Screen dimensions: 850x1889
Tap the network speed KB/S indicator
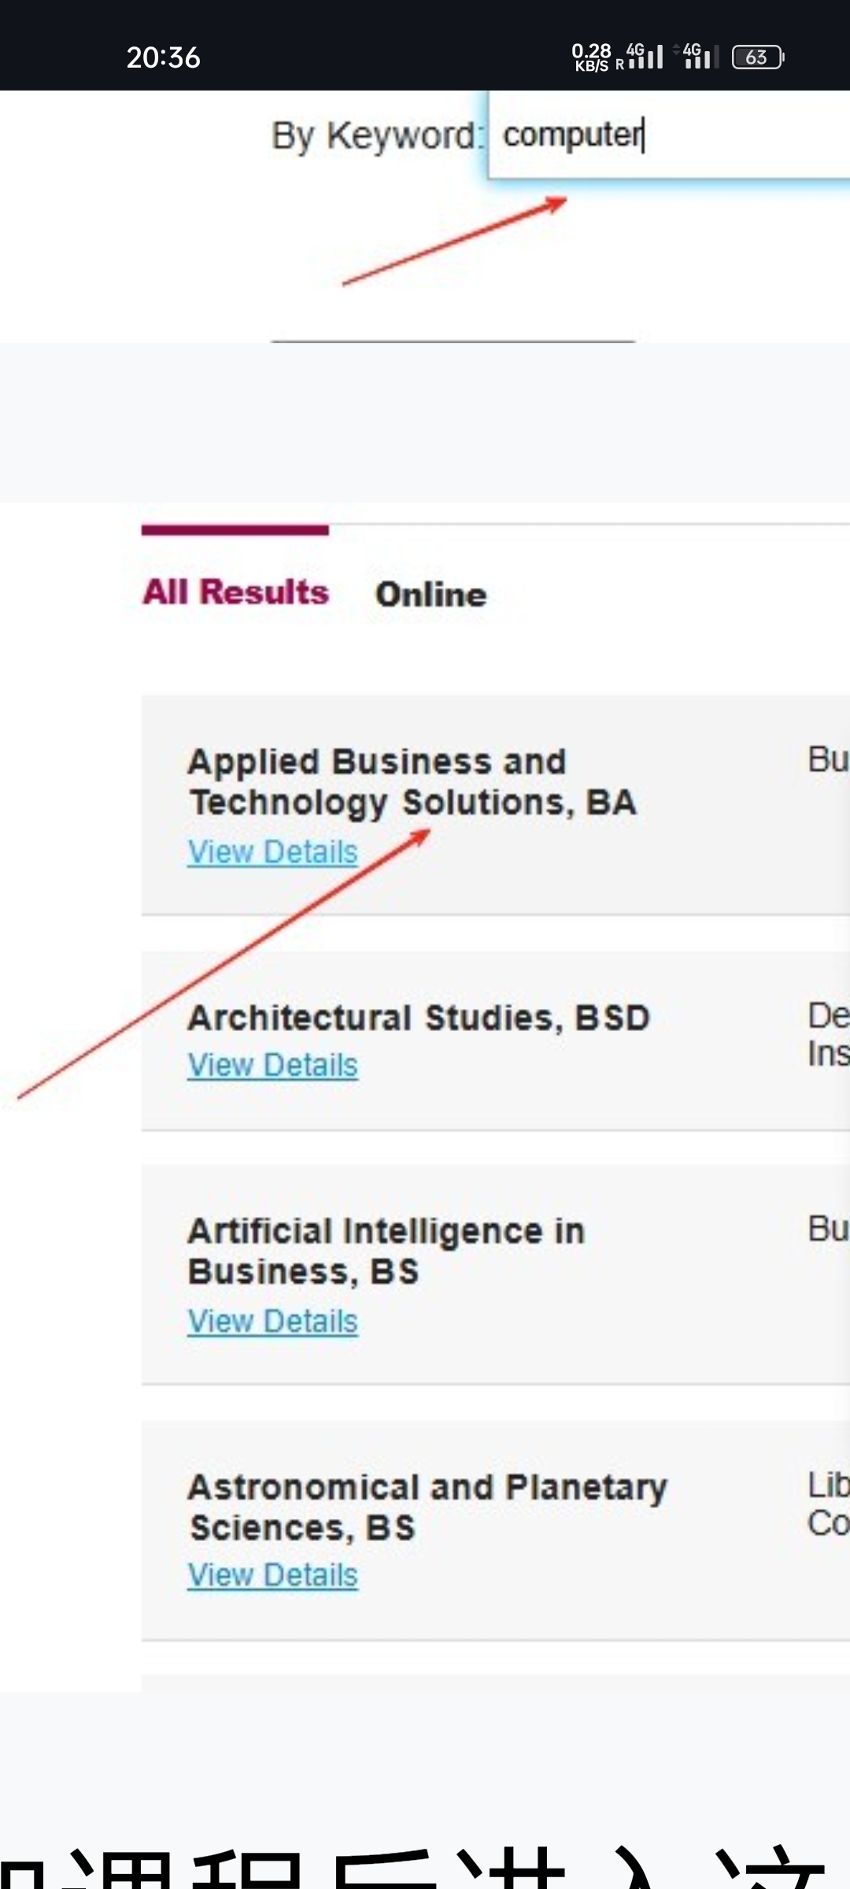click(x=591, y=57)
